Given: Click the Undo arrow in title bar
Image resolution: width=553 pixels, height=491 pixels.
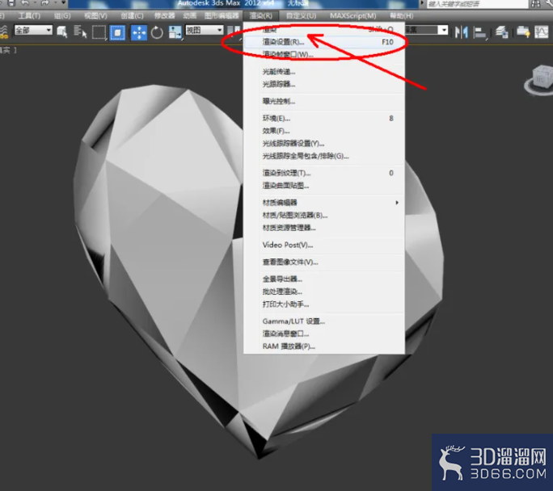Looking at the screenshot, I should pos(25,3).
